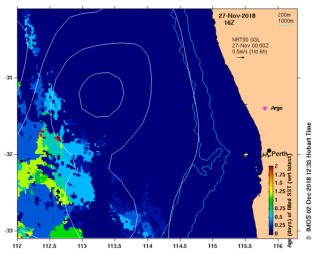This screenshot has width=316, height=253.
Task: Click the 0.5m/s (1kt 6h) label
Action: coord(249,52)
